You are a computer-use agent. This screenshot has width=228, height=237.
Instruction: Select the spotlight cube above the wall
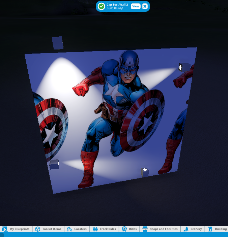pos(58,43)
